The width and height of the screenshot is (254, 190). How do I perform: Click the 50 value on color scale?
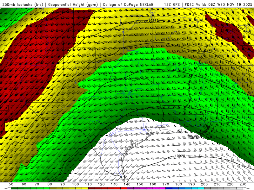[x=11, y=184]
